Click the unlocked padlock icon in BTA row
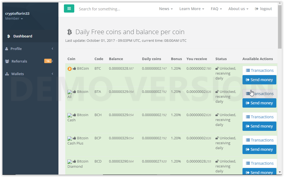The height and width of the screenshot is (177, 284). coord(217,92)
